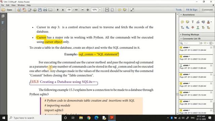Click the Sign document pen icon
The image size is (215, 121).
click(x=30, y=10)
